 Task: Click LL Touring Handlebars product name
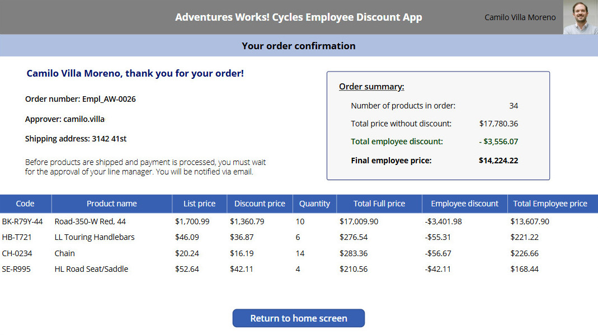[95, 238]
